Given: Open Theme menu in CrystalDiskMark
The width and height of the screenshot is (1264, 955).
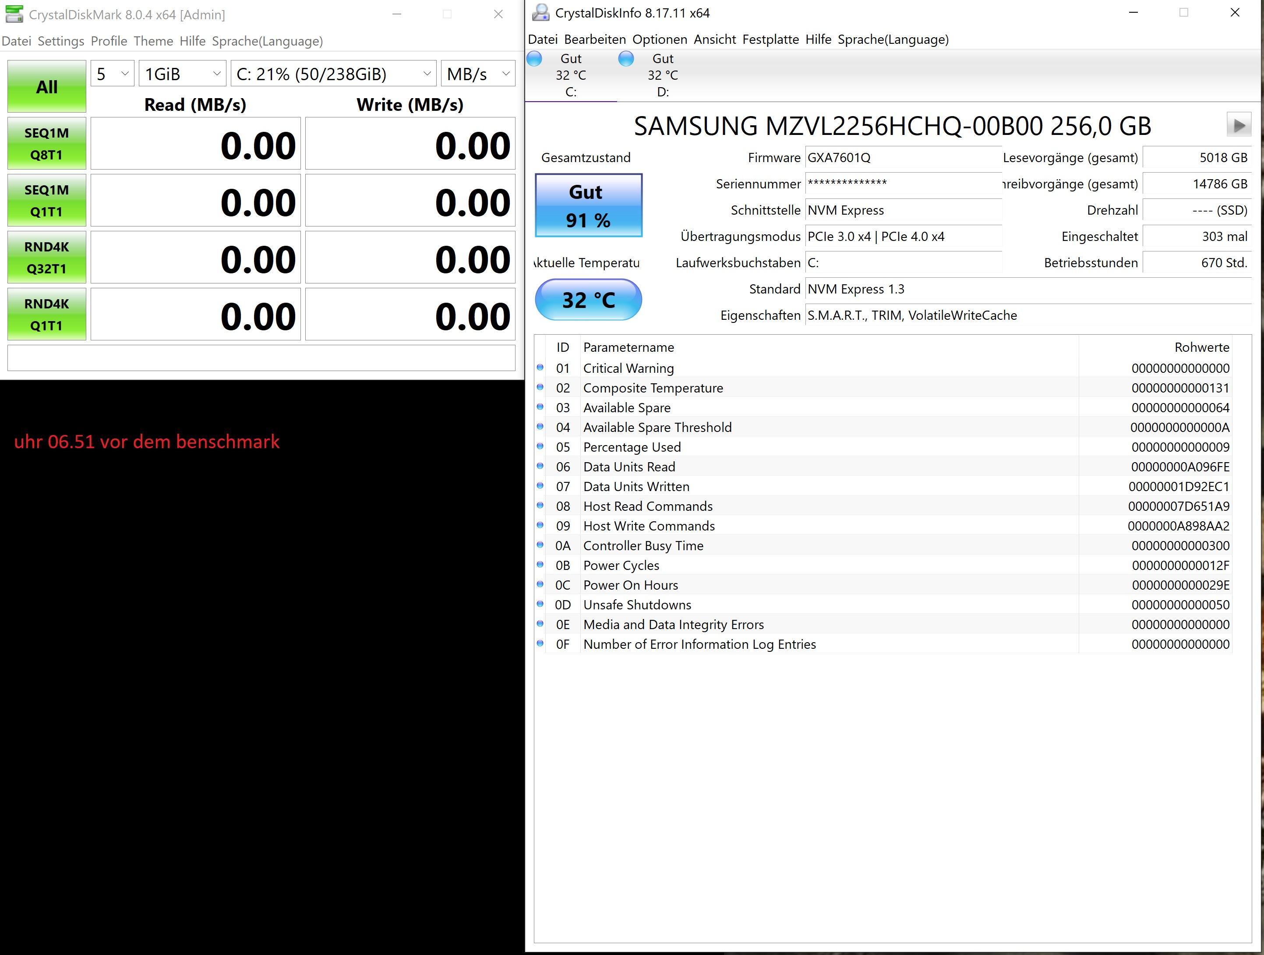Looking at the screenshot, I should click(x=153, y=41).
